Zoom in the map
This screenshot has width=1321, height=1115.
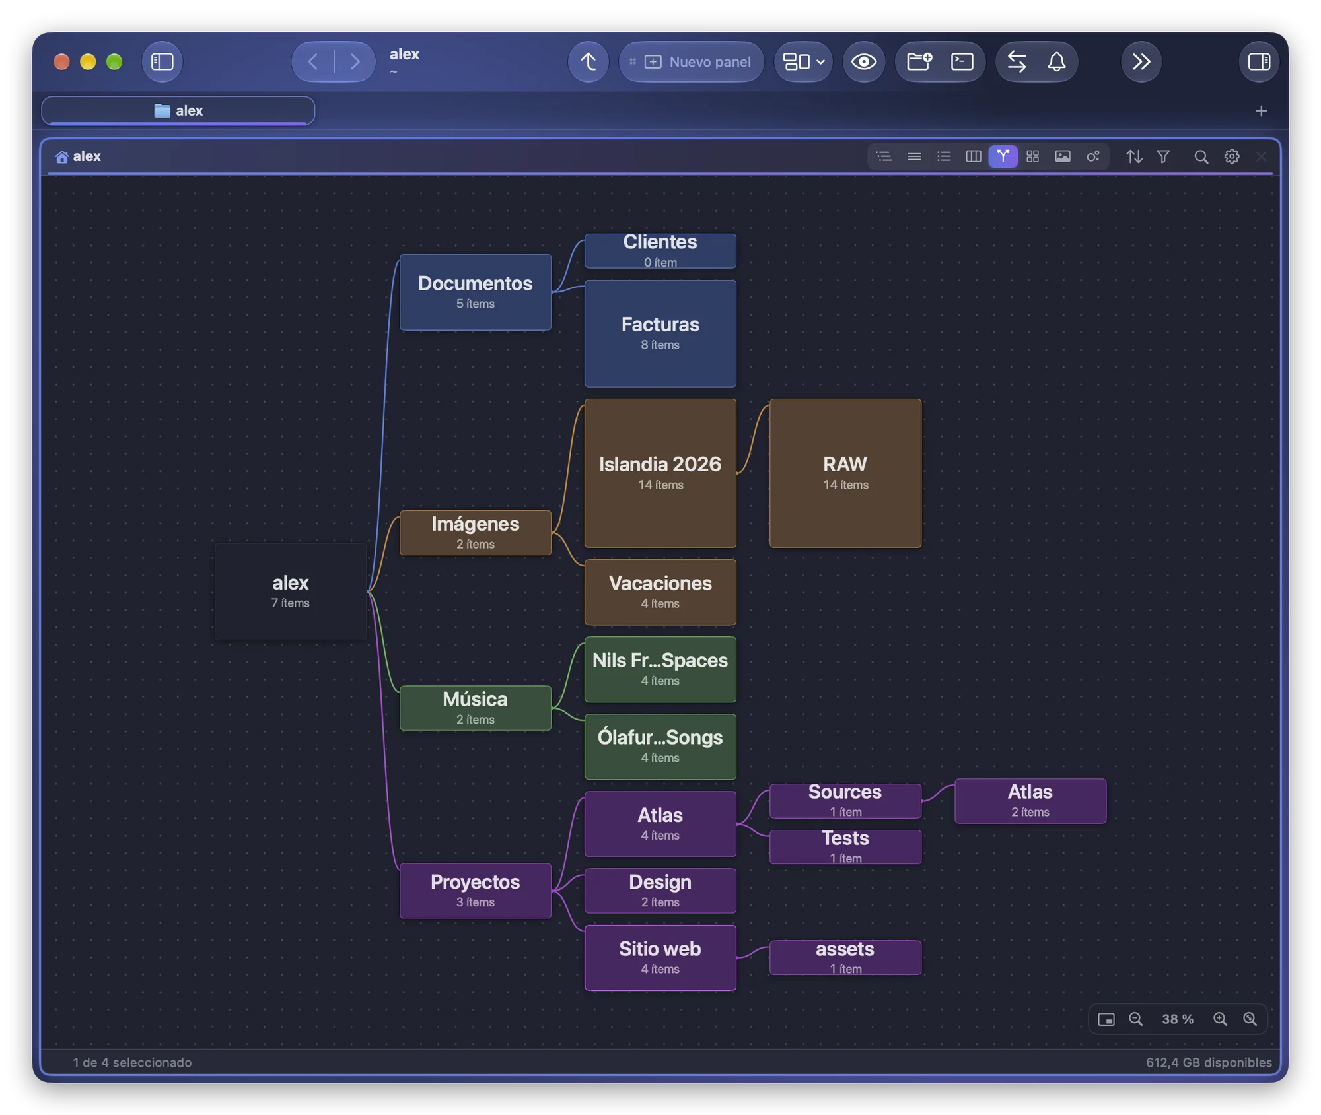(1220, 1019)
